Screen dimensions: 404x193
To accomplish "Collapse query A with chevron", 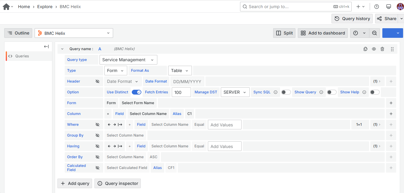I will tap(62, 49).
